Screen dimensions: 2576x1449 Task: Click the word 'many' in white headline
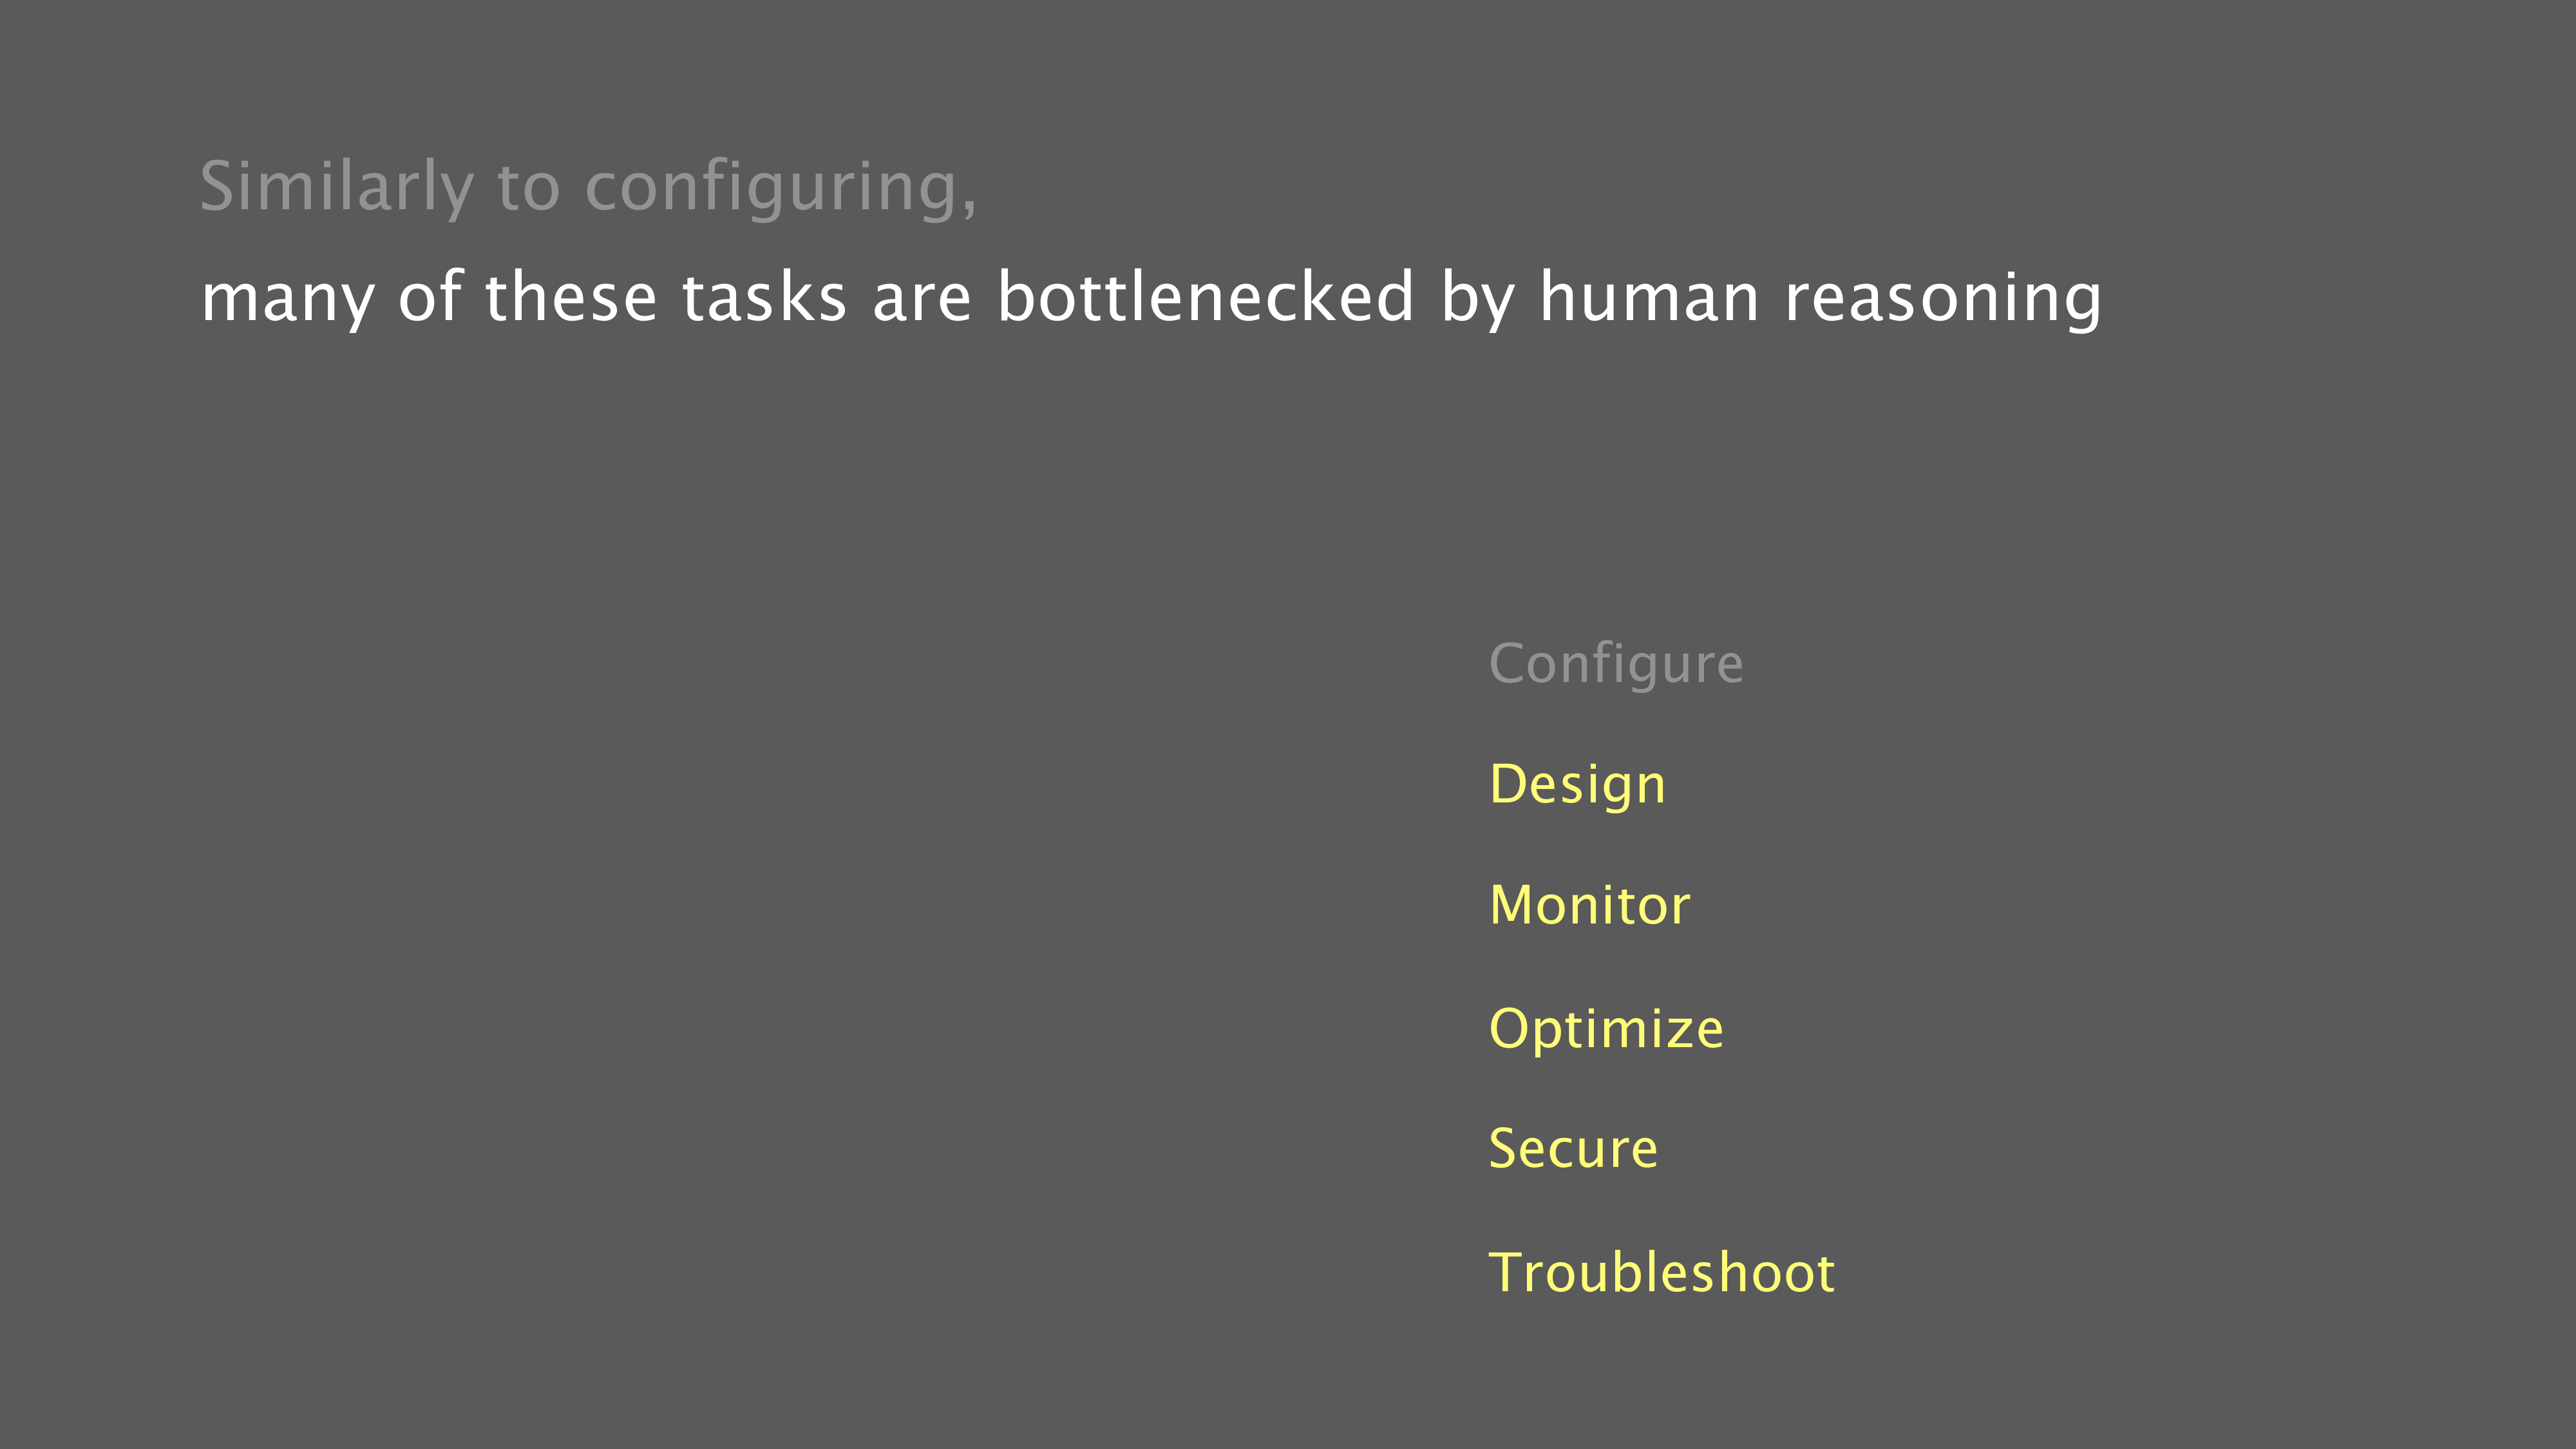287,299
